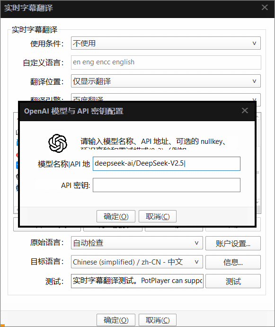275x327 pixels.
Task: Click the 模型名称|API 地 label
Action: click(x=63, y=164)
